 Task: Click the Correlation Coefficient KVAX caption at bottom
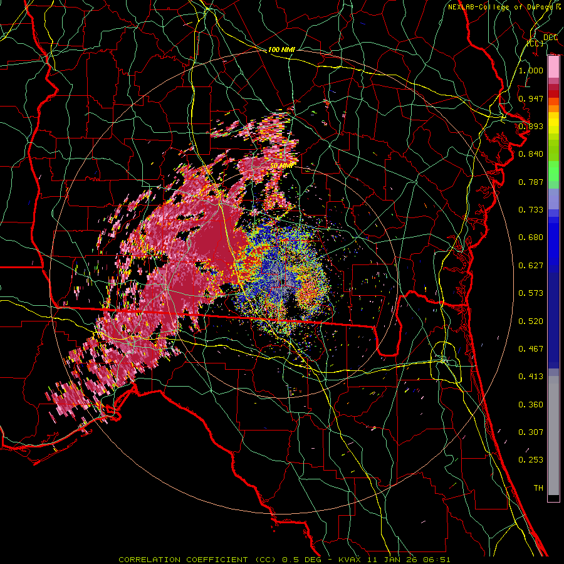pos(284,560)
